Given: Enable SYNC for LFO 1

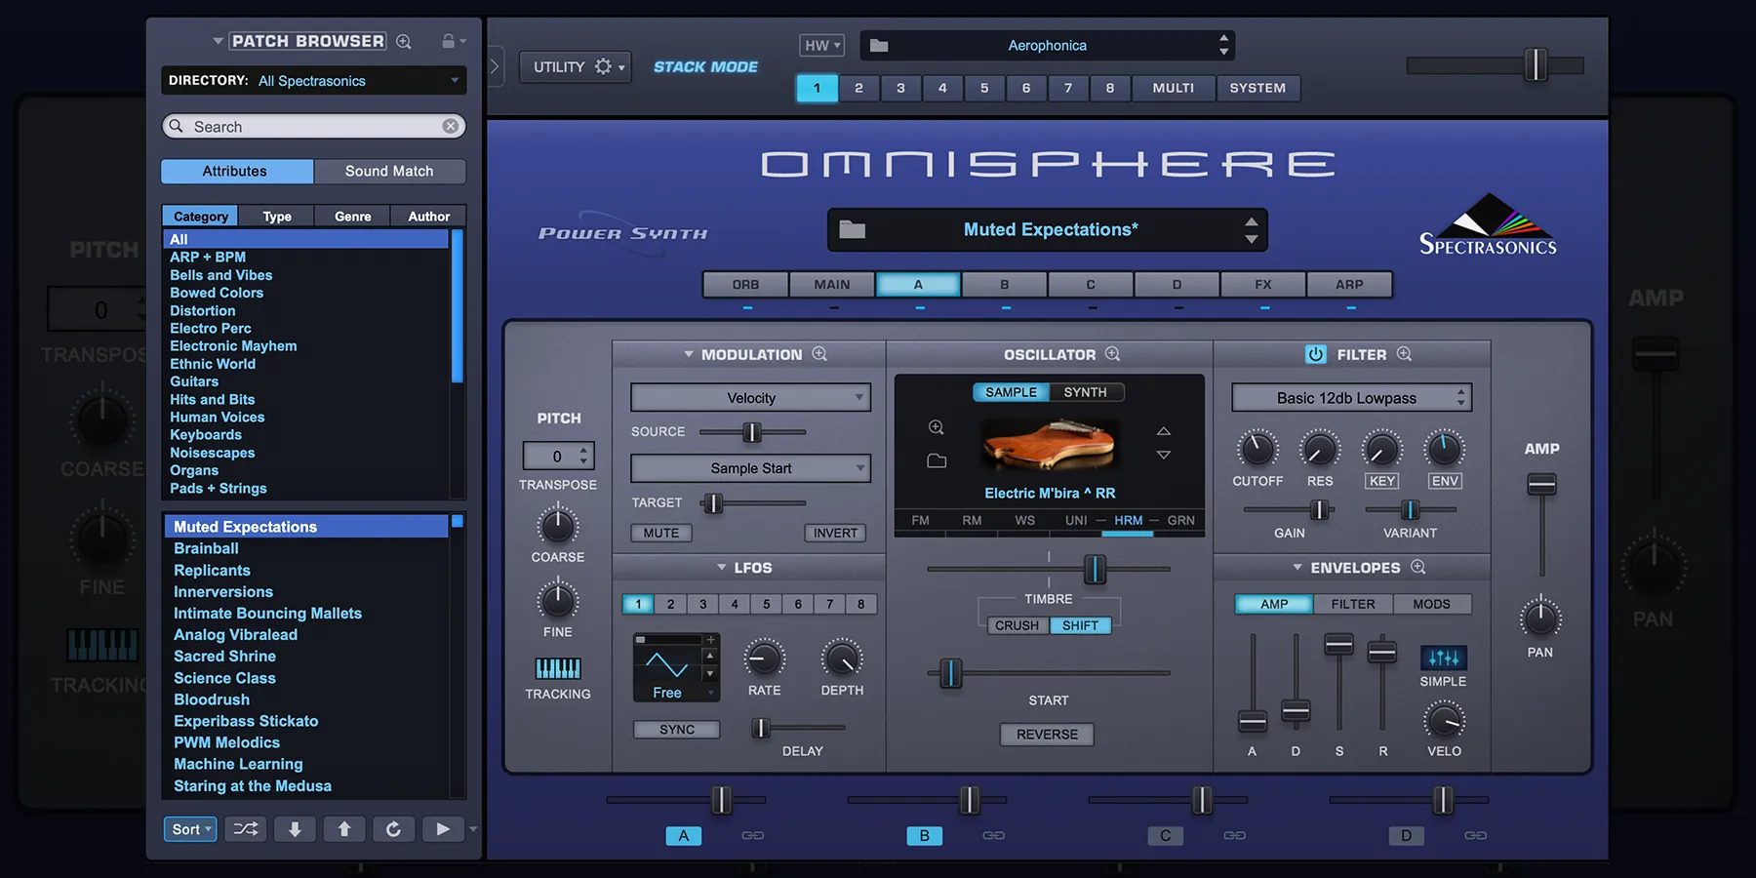Looking at the screenshot, I should pos(676,729).
